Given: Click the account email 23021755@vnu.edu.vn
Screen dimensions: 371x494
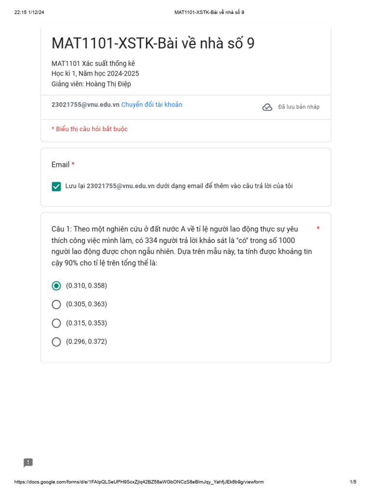Looking at the screenshot, I should point(86,105).
